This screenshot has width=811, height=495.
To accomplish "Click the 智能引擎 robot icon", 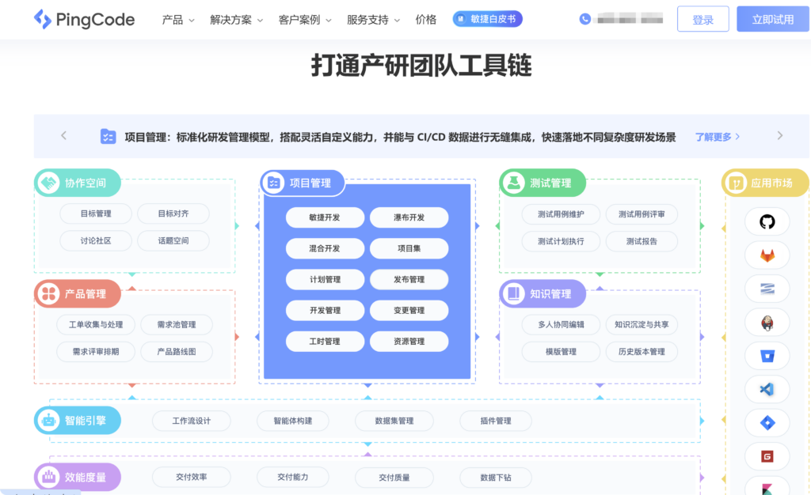I will [x=50, y=420].
